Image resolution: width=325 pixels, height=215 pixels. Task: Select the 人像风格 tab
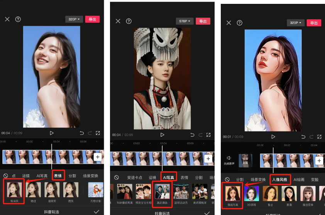(279, 179)
